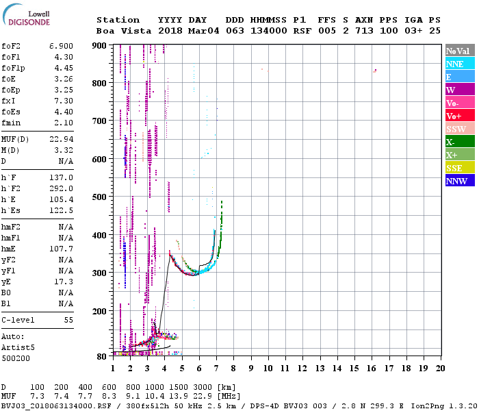
Task: Select the SSW salmon legend swatch
Action: click(x=460, y=129)
